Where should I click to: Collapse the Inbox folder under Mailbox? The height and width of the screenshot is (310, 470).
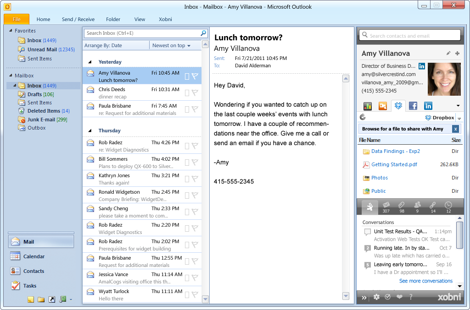coord(15,86)
